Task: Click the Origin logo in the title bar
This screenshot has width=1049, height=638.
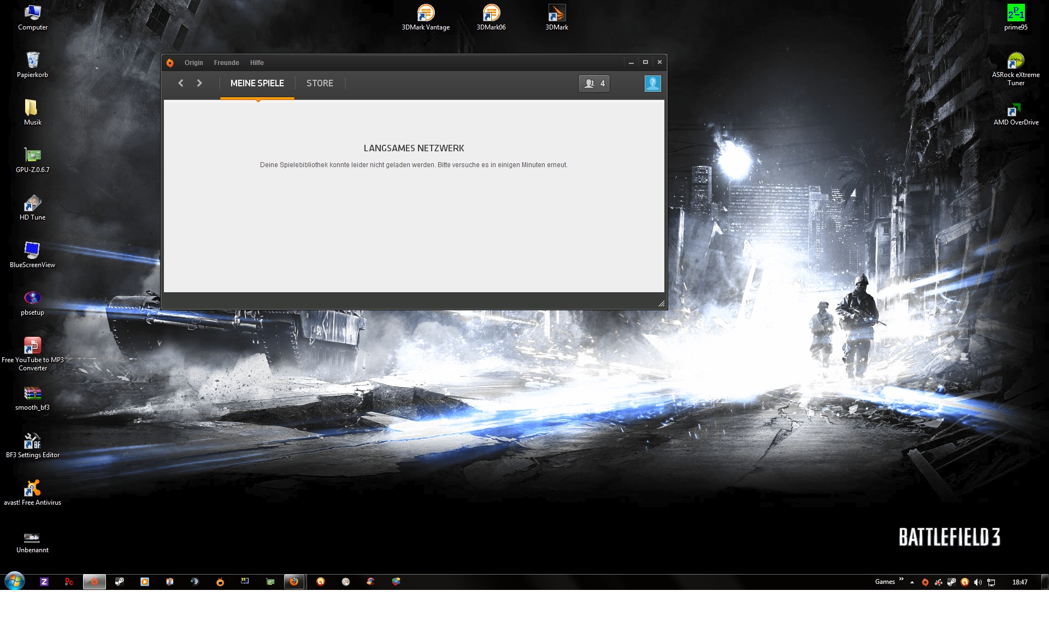Action: [170, 63]
